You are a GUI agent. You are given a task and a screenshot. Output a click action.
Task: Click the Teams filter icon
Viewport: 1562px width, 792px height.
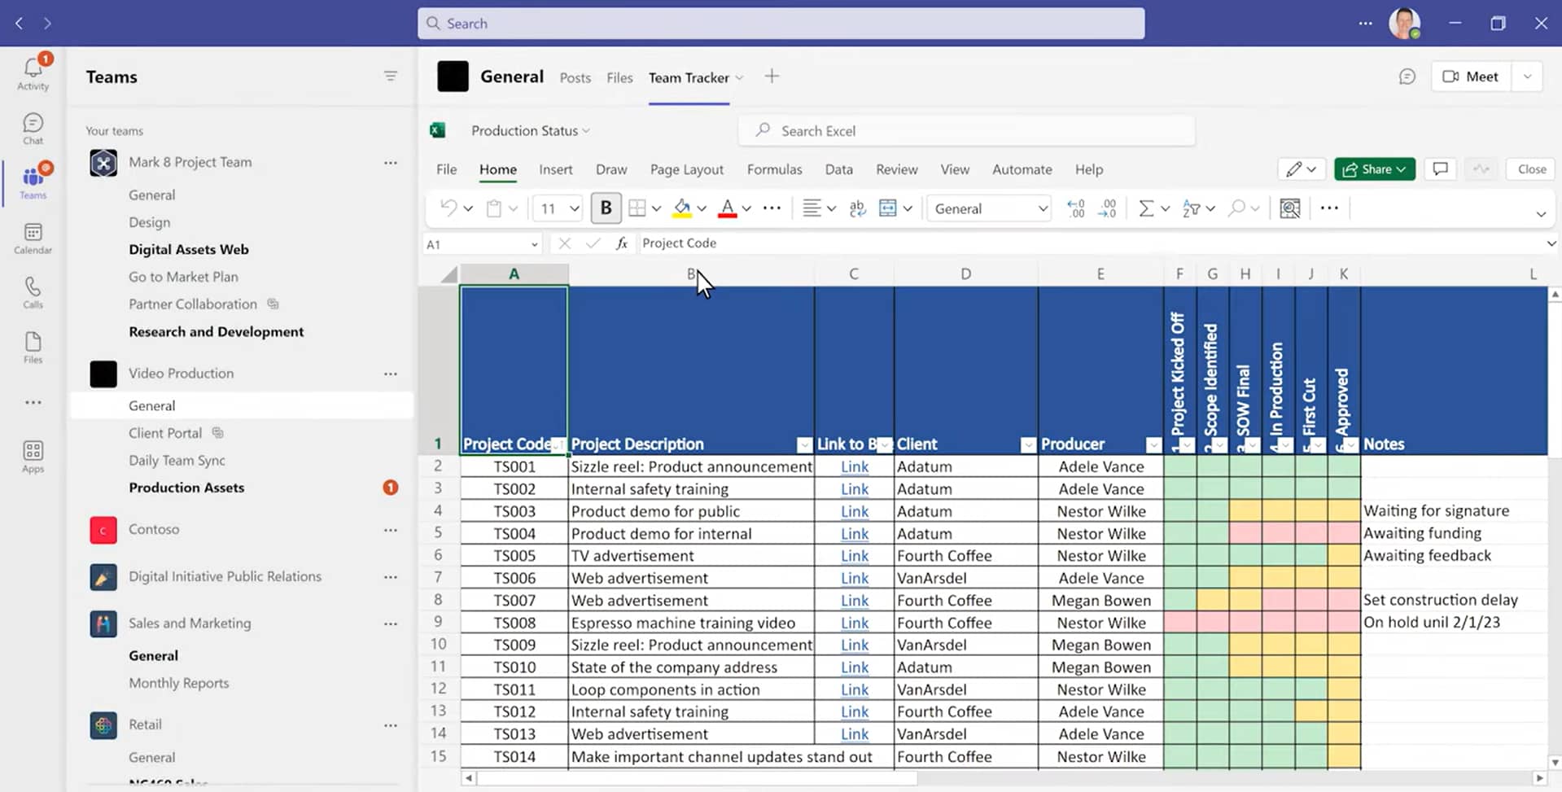tap(391, 77)
